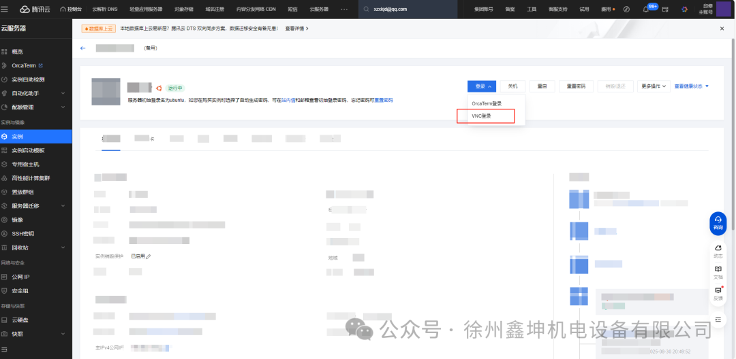Viewport: 736px width, 359px height.
Task: Click the top search box
Action: pos(408,9)
